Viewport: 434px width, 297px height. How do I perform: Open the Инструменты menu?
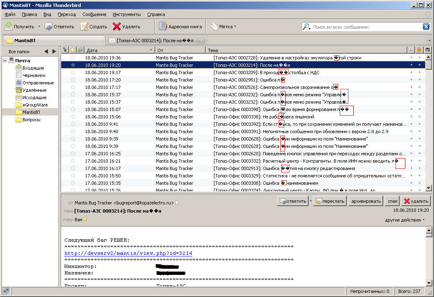(x=127, y=14)
